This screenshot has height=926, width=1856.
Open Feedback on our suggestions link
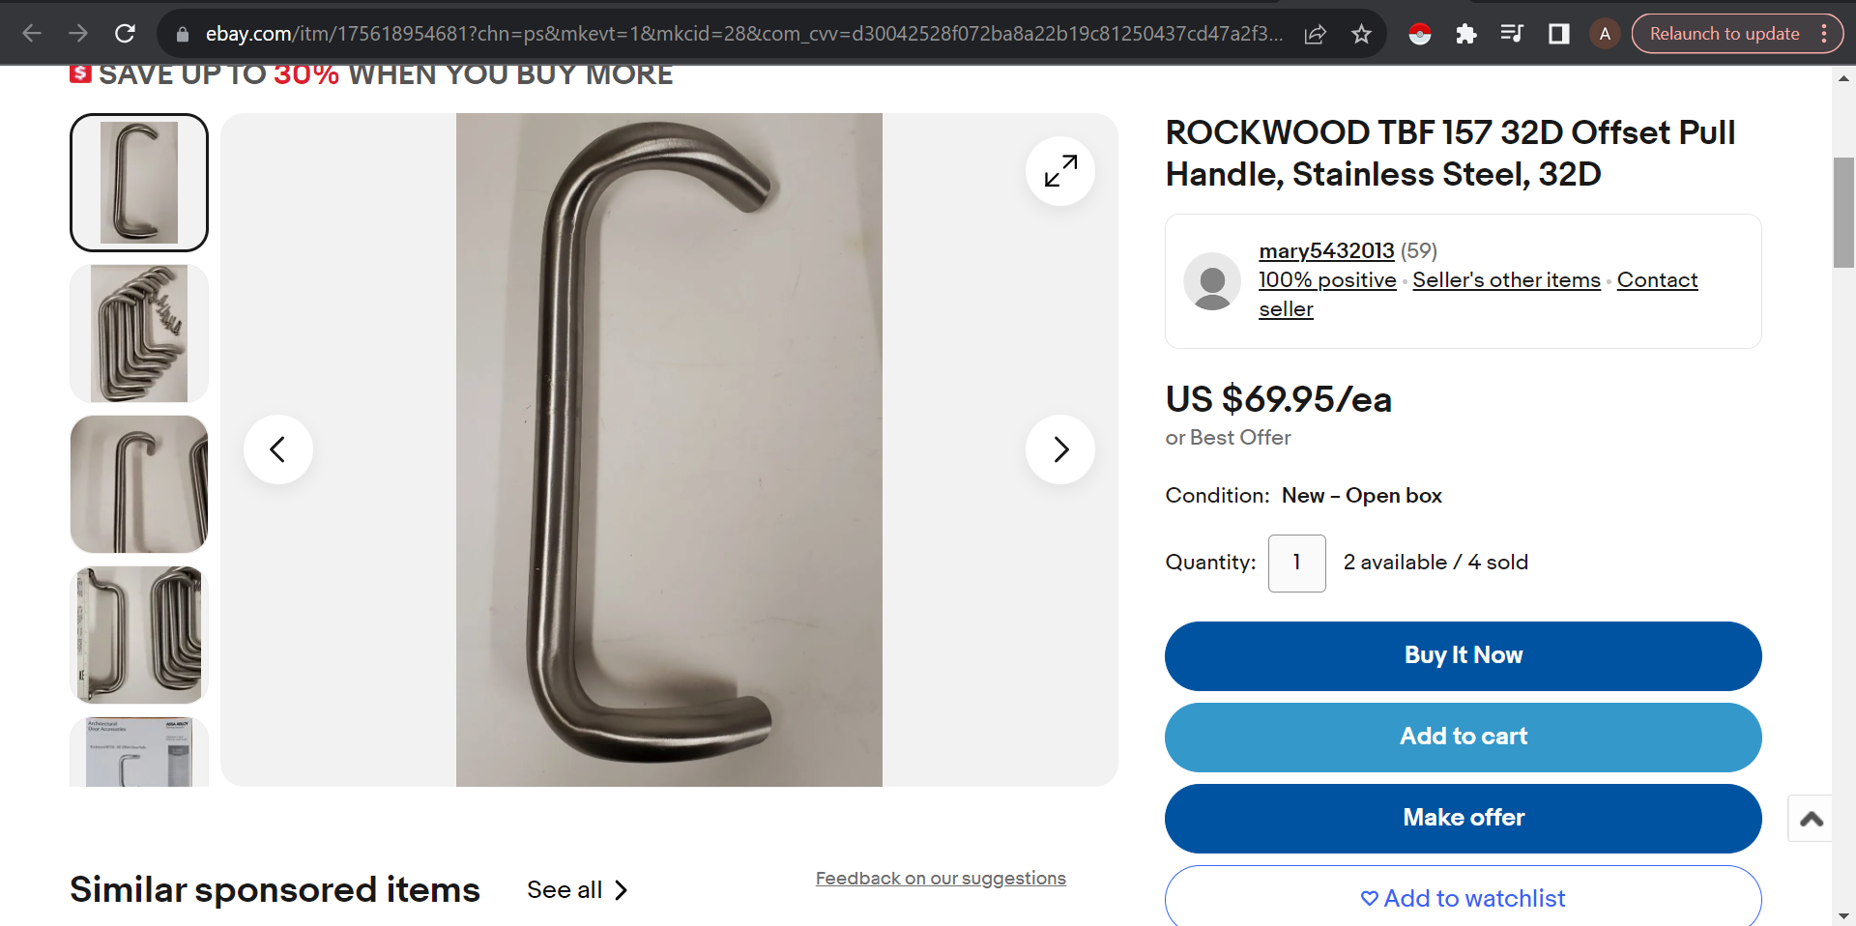tap(941, 879)
